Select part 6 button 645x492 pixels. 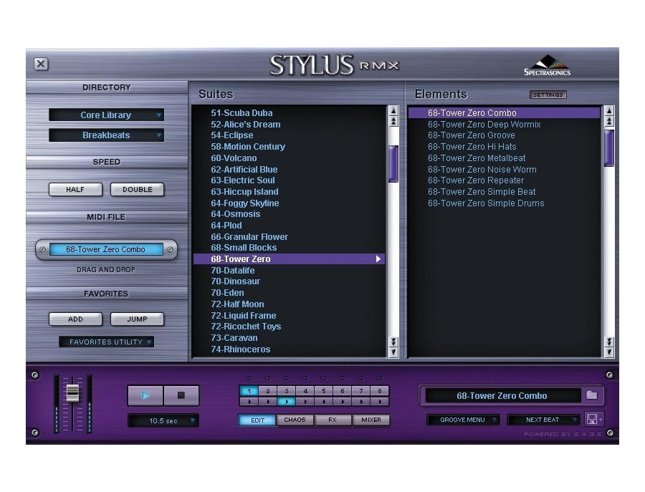[x=343, y=391]
